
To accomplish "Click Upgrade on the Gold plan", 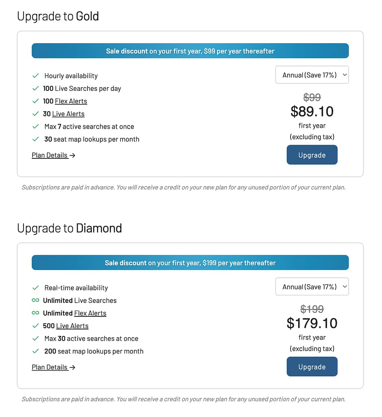I will click(x=312, y=155).
